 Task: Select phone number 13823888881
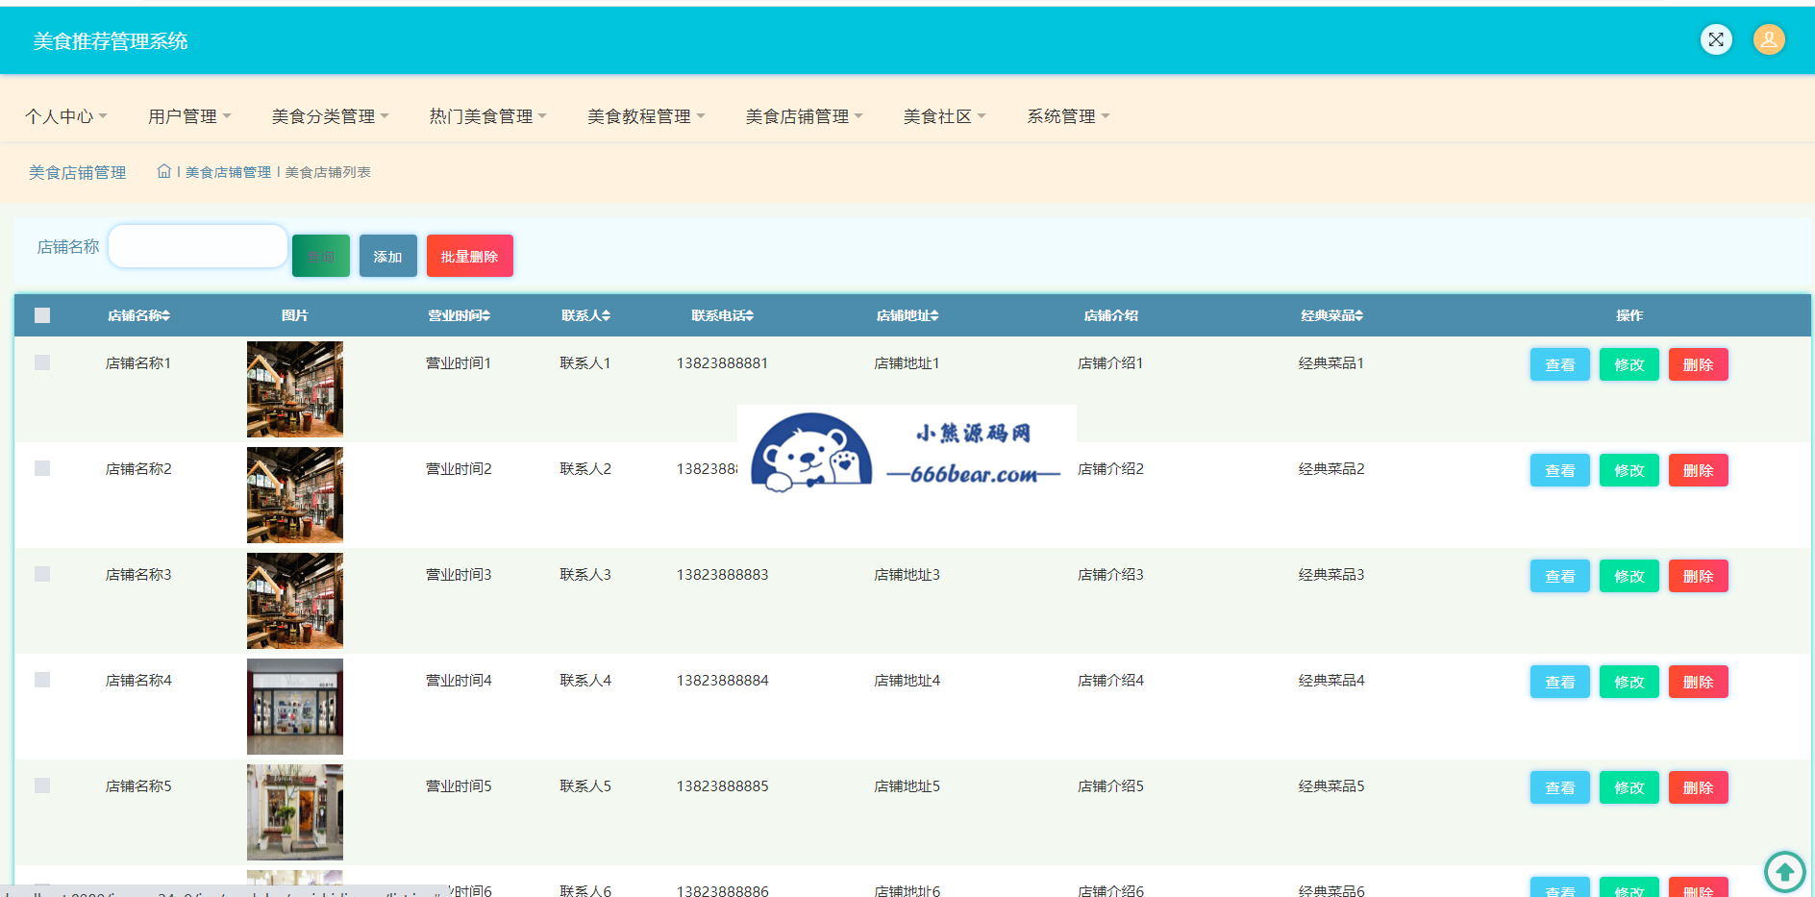(722, 362)
